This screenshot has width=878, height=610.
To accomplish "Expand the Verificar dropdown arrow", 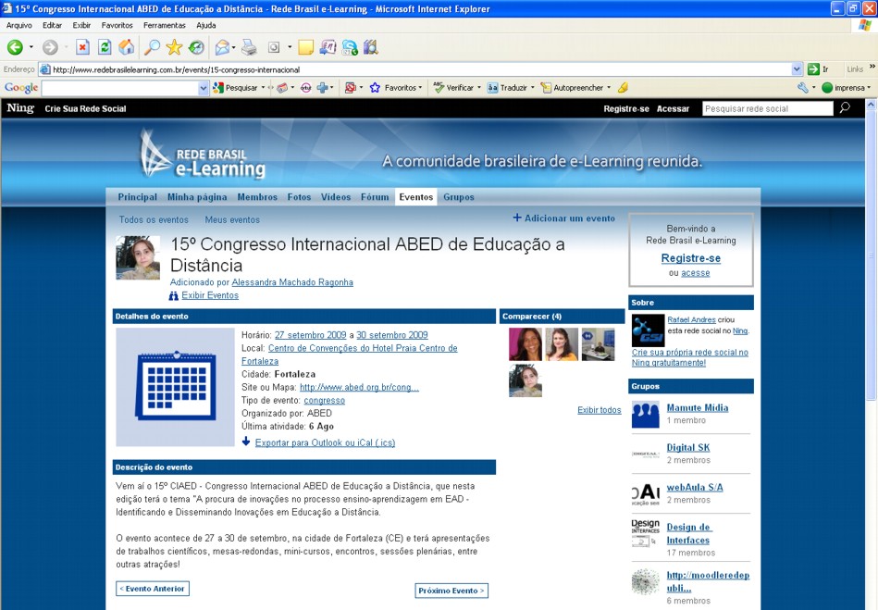I will click(x=478, y=88).
